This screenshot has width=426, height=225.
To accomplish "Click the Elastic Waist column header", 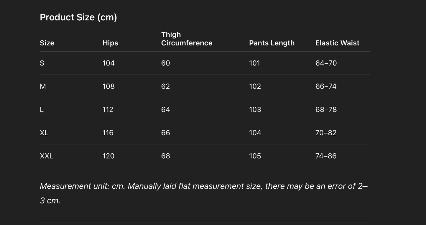I will 337,43.
